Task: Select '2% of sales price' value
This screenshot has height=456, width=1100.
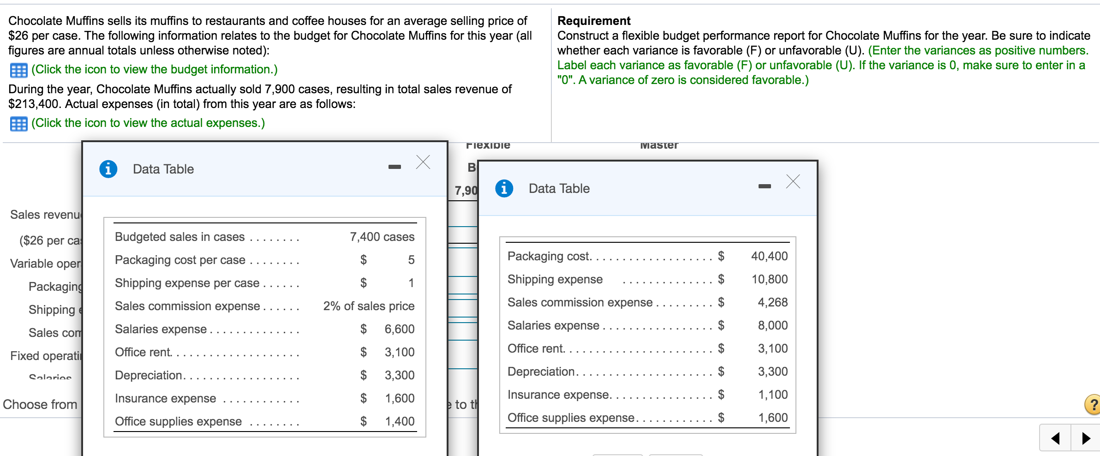Action: pos(369,306)
